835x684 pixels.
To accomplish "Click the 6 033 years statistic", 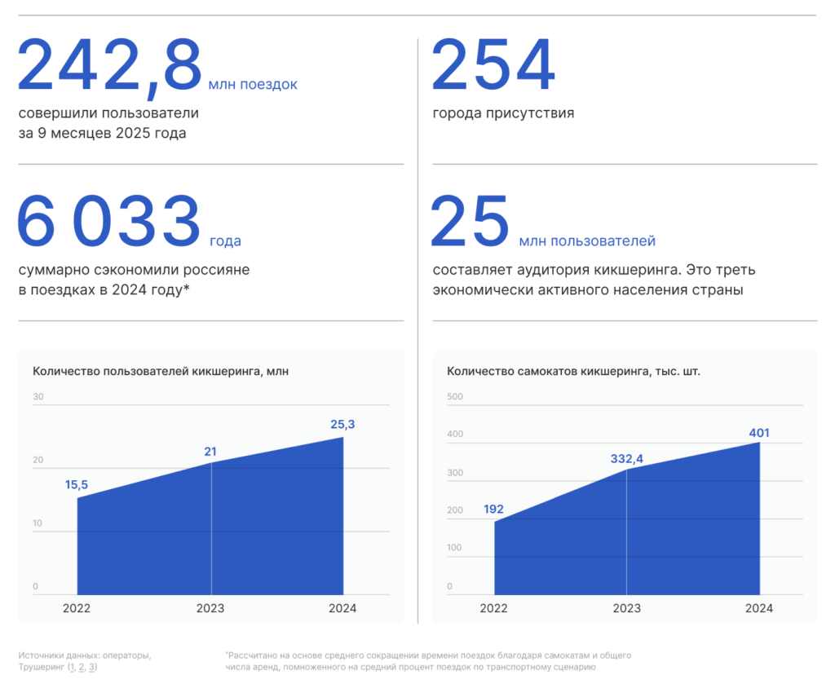I will [108, 222].
